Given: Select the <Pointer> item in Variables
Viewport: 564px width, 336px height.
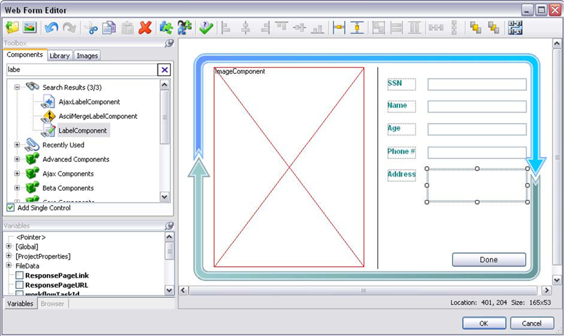Looking at the screenshot, I should tap(31, 237).
